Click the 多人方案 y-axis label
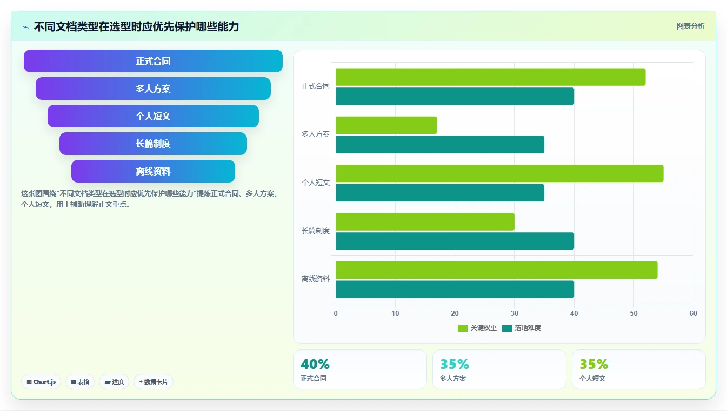Screen dimensions: 727x411 point(316,134)
